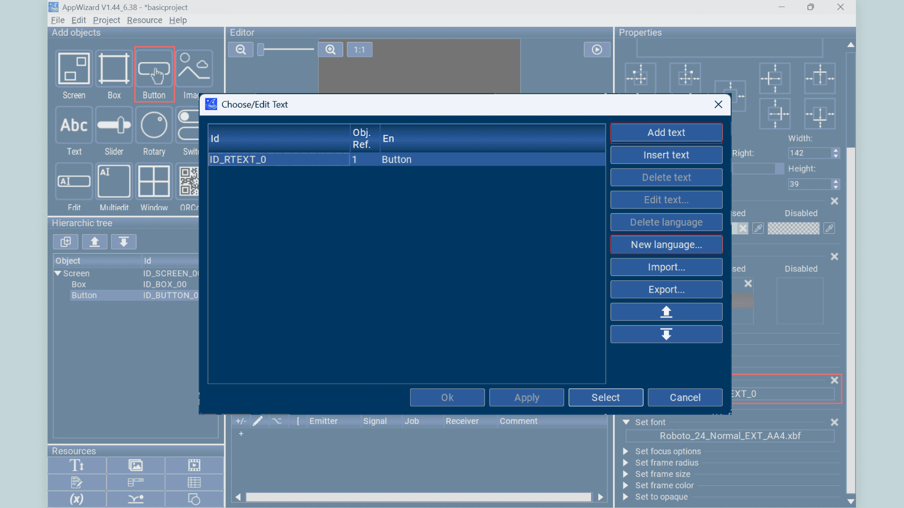Click the New language... button
Screen dimensions: 904x508
666,245
